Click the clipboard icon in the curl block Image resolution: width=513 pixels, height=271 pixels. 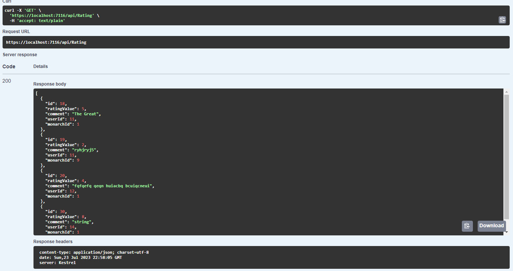pyautogui.click(x=502, y=19)
